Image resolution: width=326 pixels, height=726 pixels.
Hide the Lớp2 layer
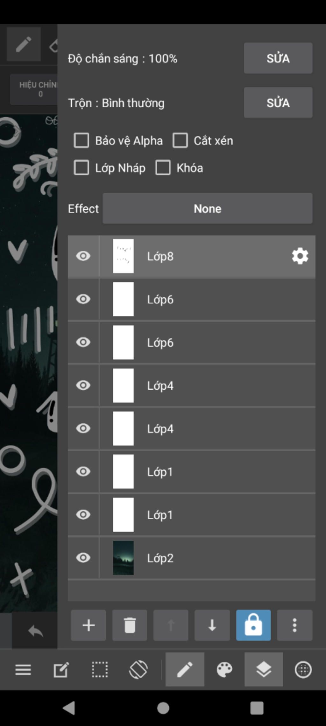coord(83,558)
